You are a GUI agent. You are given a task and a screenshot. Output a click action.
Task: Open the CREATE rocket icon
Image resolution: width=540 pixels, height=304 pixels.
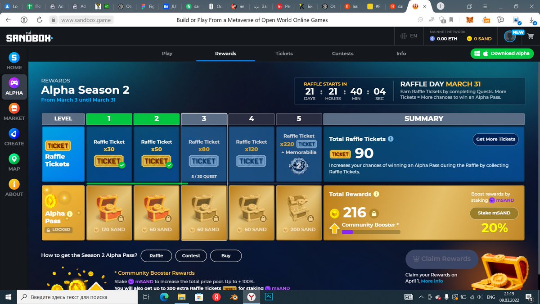pyautogui.click(x=14, y=134)
